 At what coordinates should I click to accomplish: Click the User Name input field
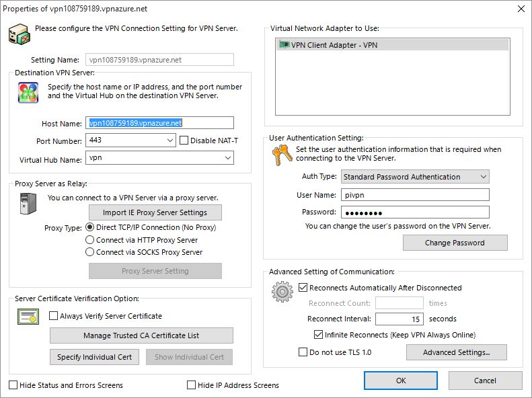coord(415,195)
